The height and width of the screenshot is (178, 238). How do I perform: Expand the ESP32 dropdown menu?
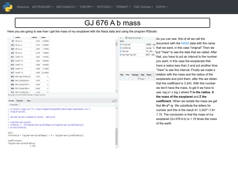click(x=161, y=7)
